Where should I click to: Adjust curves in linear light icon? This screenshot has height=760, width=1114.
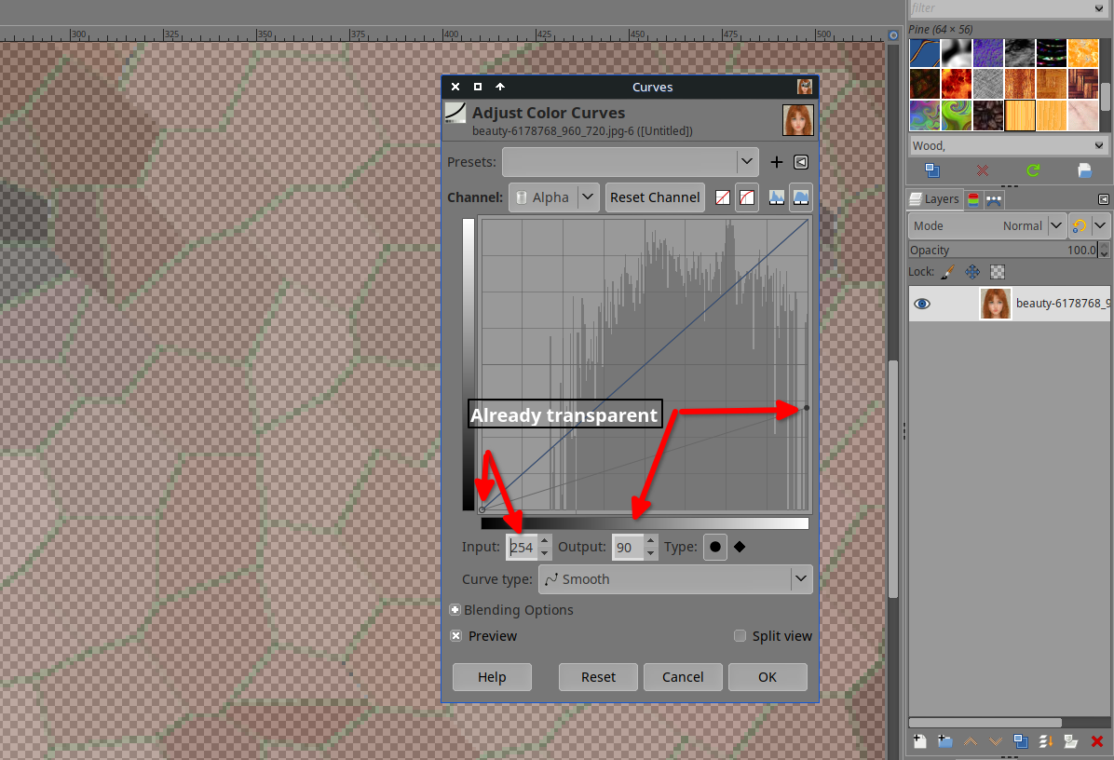click(x=723, y=197)
